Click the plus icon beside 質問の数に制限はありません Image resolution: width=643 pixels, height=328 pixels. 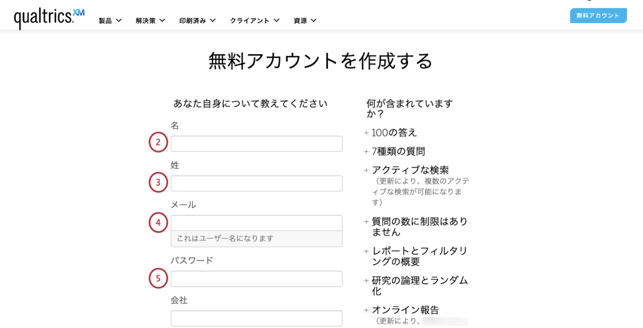tap(366, 222)
